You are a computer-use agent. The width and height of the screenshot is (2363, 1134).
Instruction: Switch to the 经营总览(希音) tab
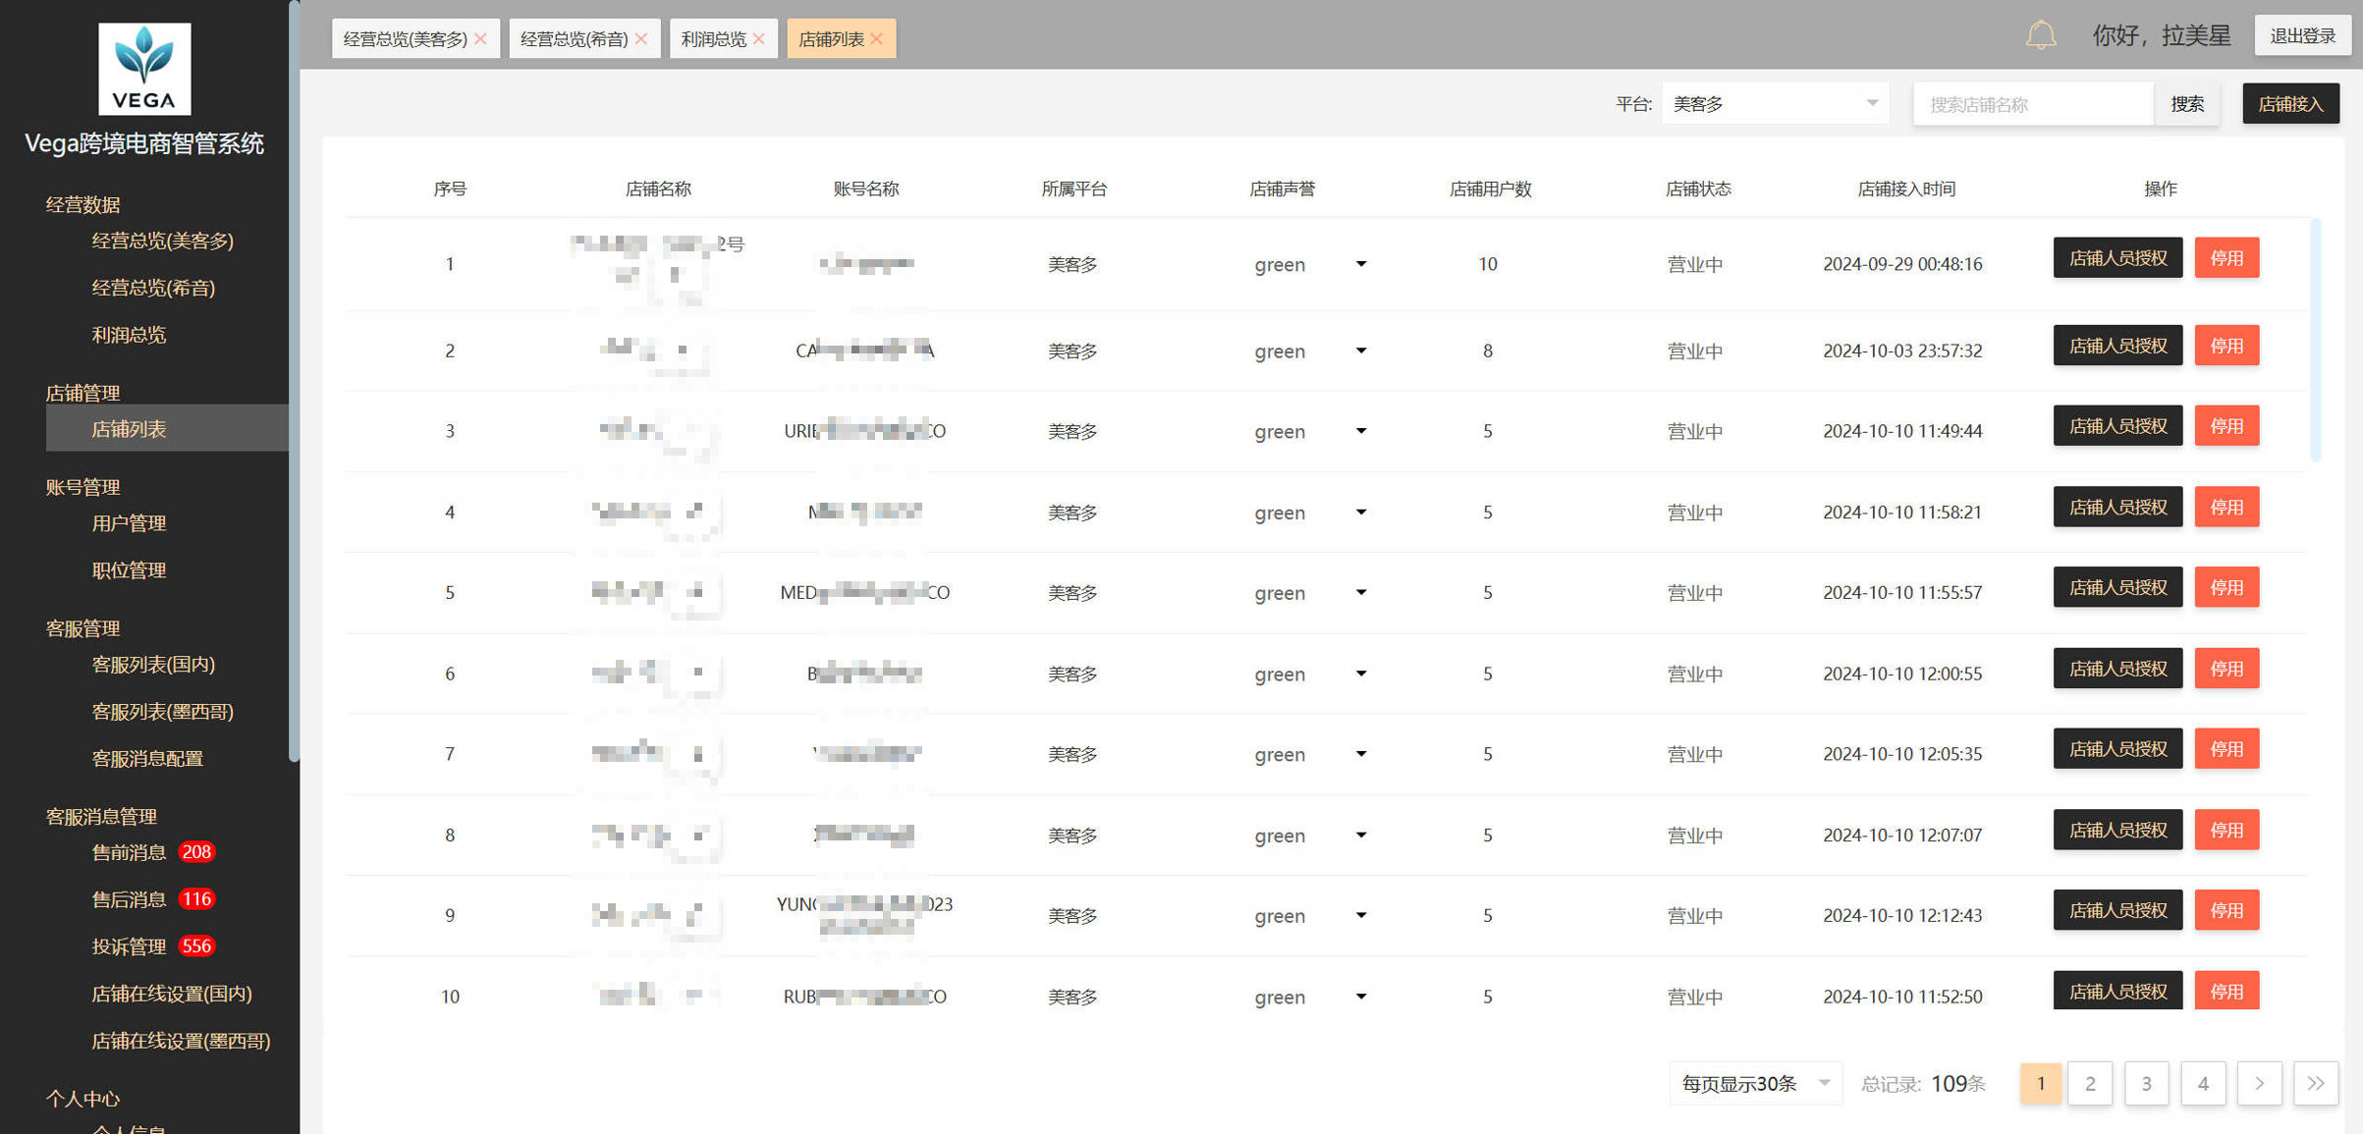574,39
